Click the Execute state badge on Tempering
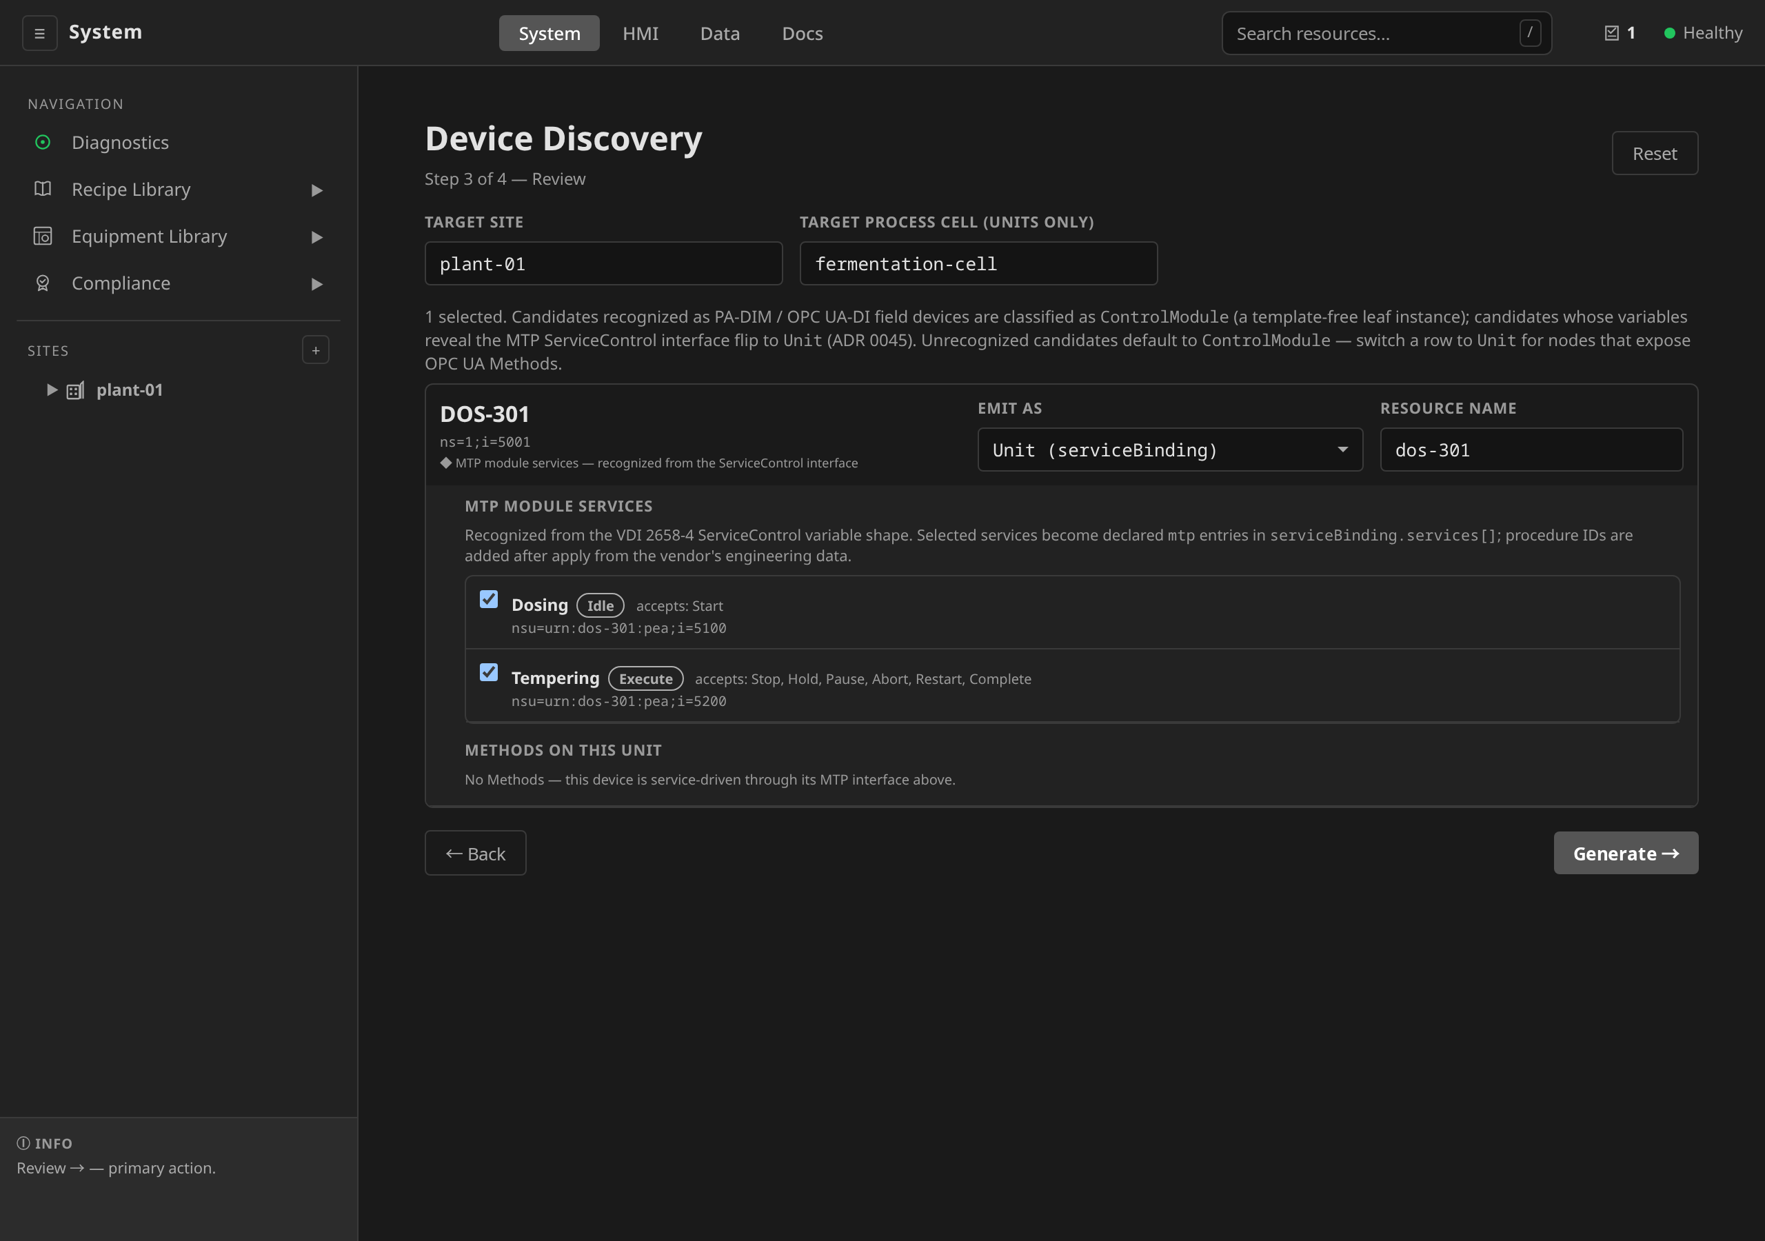Viewport: 1765px width, 1241px height. [645, 678]
